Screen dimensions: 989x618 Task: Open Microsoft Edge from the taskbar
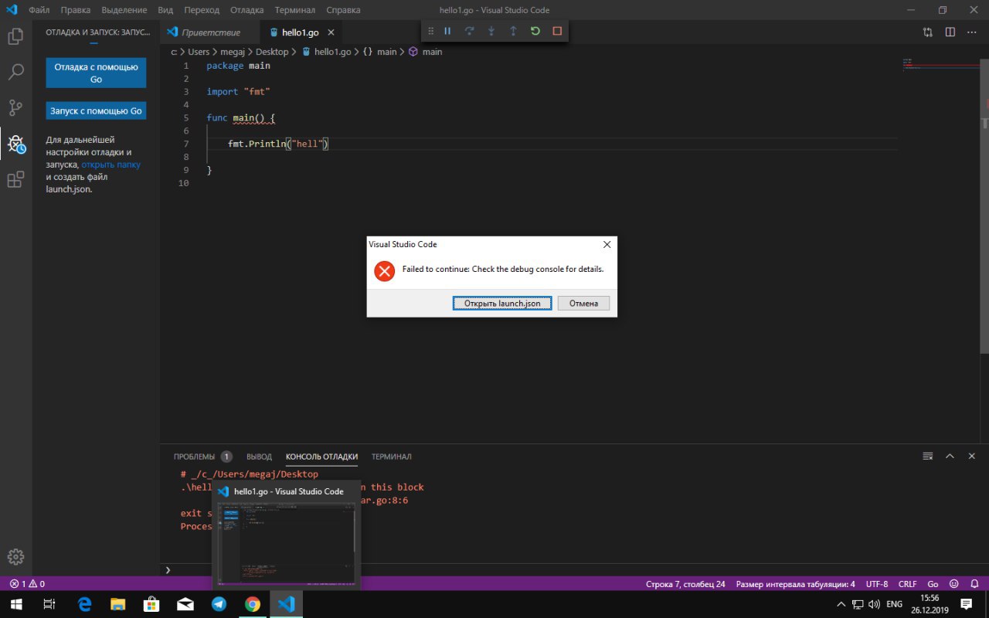pos(84,604)
